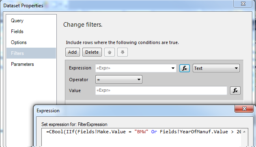Click the expression editor scroll-up arrow
Viewport: 256px width, 147px height.
click(244, 132)
